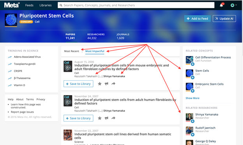Click Show More under Related Concepts
243x145 pixels.
192,98
